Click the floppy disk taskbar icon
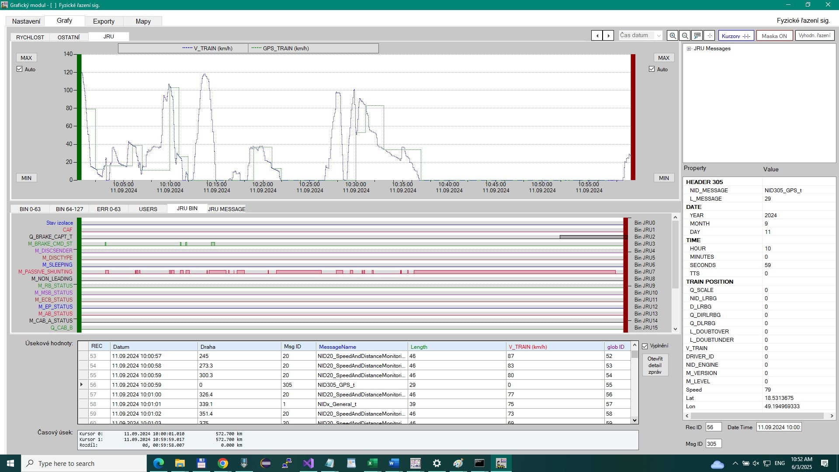This screenshot has height=472, width=839. click(201, 463)
